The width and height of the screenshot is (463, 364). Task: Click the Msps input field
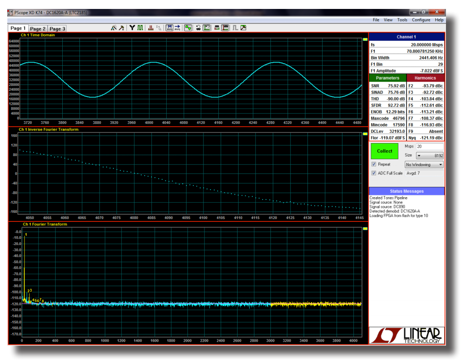click(429, 147)
